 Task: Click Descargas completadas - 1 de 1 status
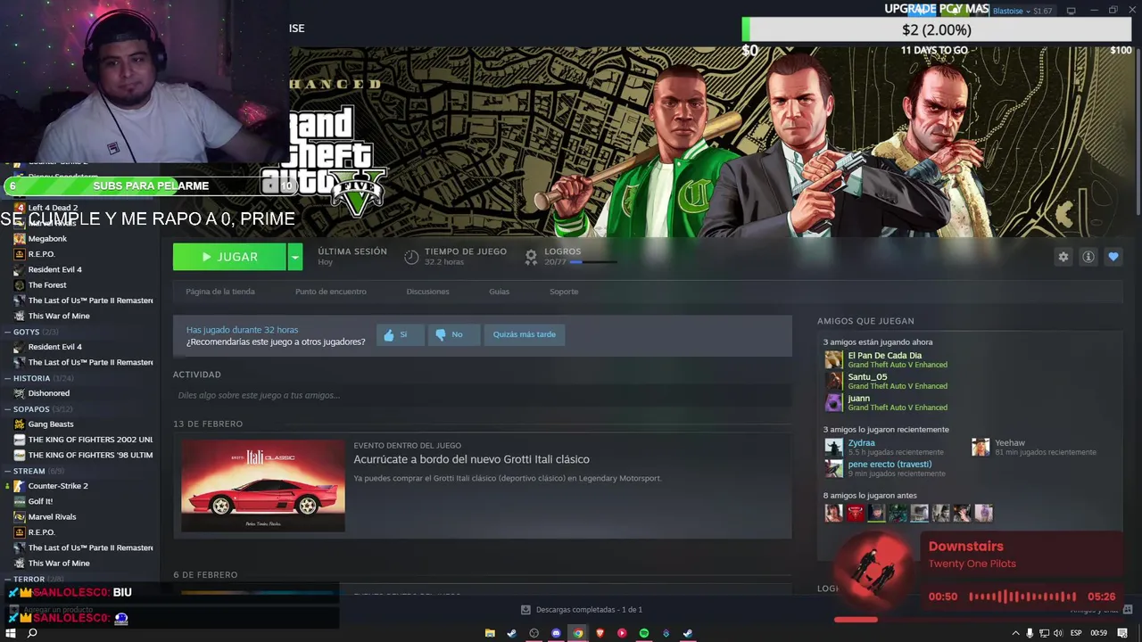point(589,610)
